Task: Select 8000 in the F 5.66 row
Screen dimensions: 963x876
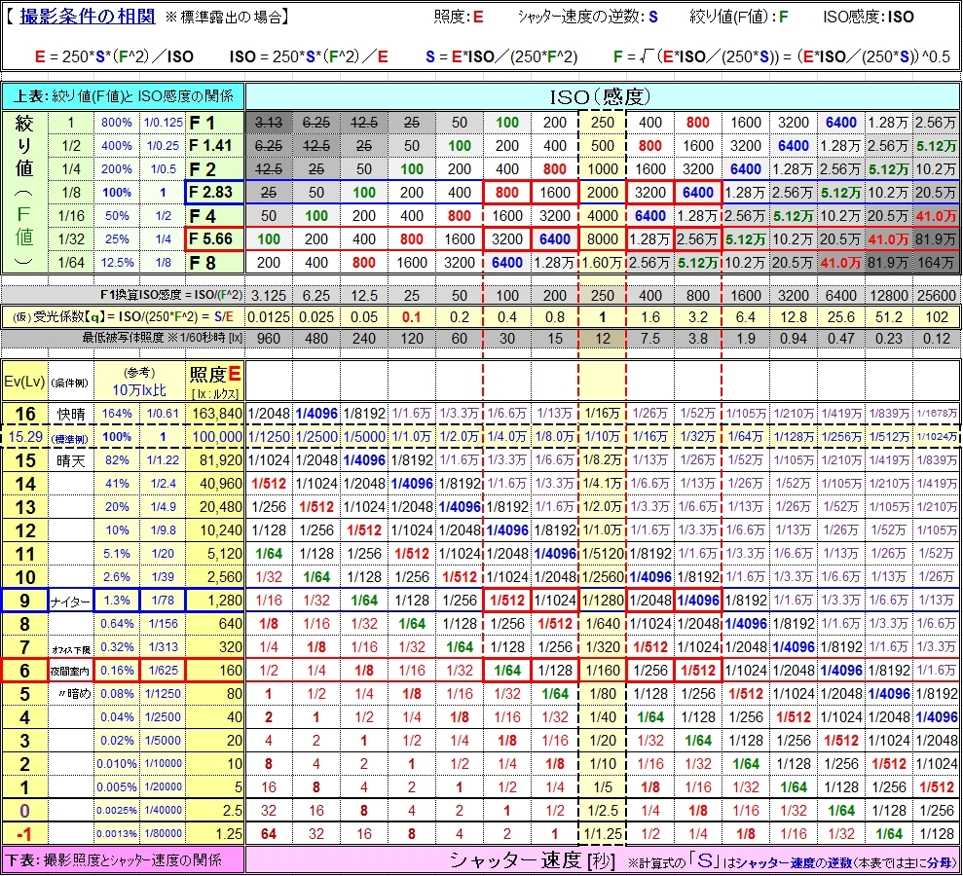Action: coord(603,239)
